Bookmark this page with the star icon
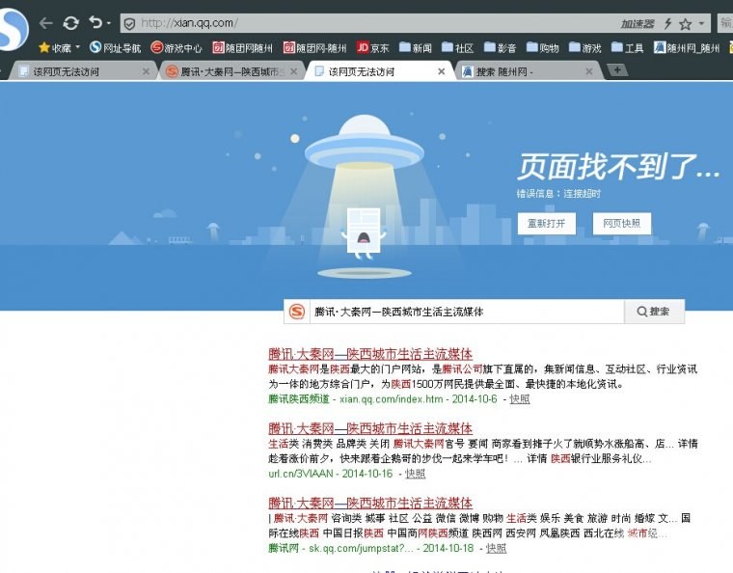Viewport: 733px width, 573px height. 686,23
